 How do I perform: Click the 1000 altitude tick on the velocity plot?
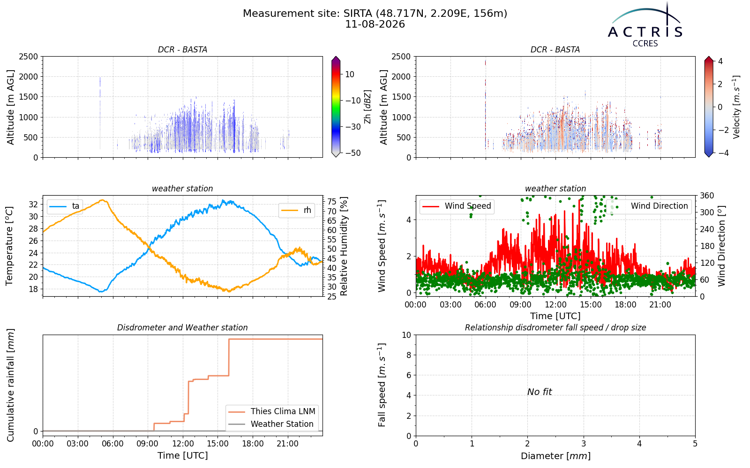pos(401,117)
